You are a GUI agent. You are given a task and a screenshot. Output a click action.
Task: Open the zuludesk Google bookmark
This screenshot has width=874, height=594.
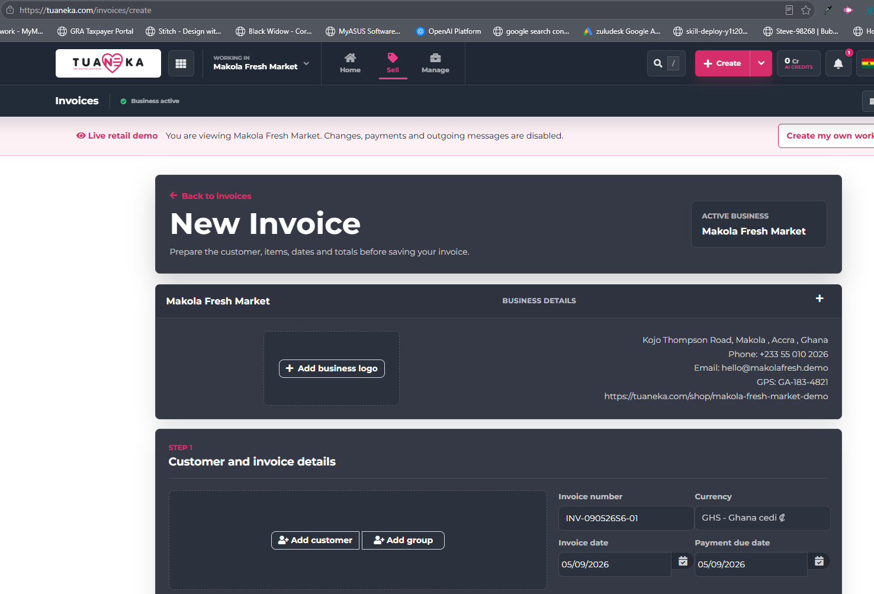pyautogui.click(x=622, y=31)
